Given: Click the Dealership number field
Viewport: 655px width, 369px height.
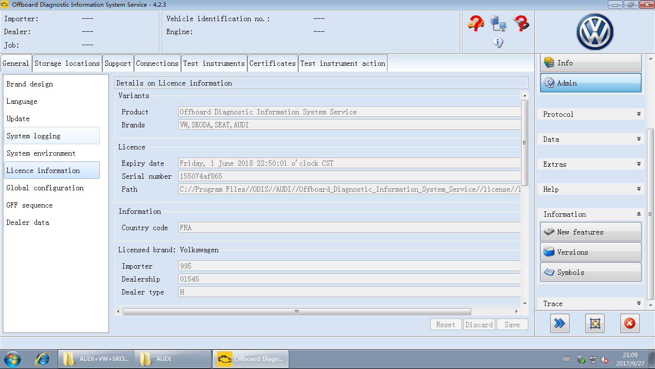Looking at the screenshot, I should tap(349, 279).
